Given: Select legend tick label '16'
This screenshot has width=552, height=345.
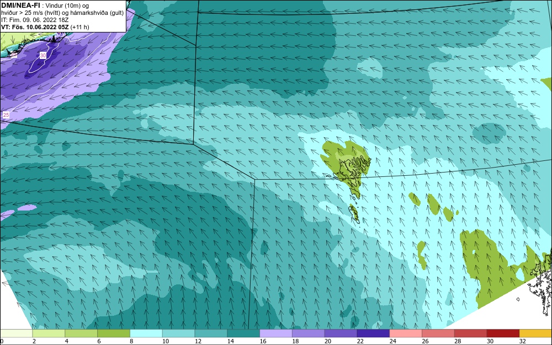Looking at the screenshot, I should (x=263, y=341).
